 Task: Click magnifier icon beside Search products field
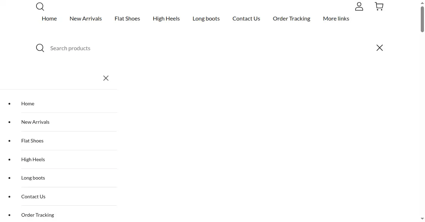point(40,48)
